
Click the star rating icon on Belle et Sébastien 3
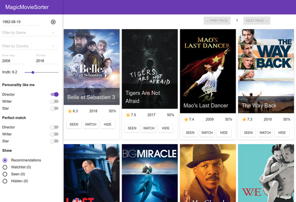[70, 111]
